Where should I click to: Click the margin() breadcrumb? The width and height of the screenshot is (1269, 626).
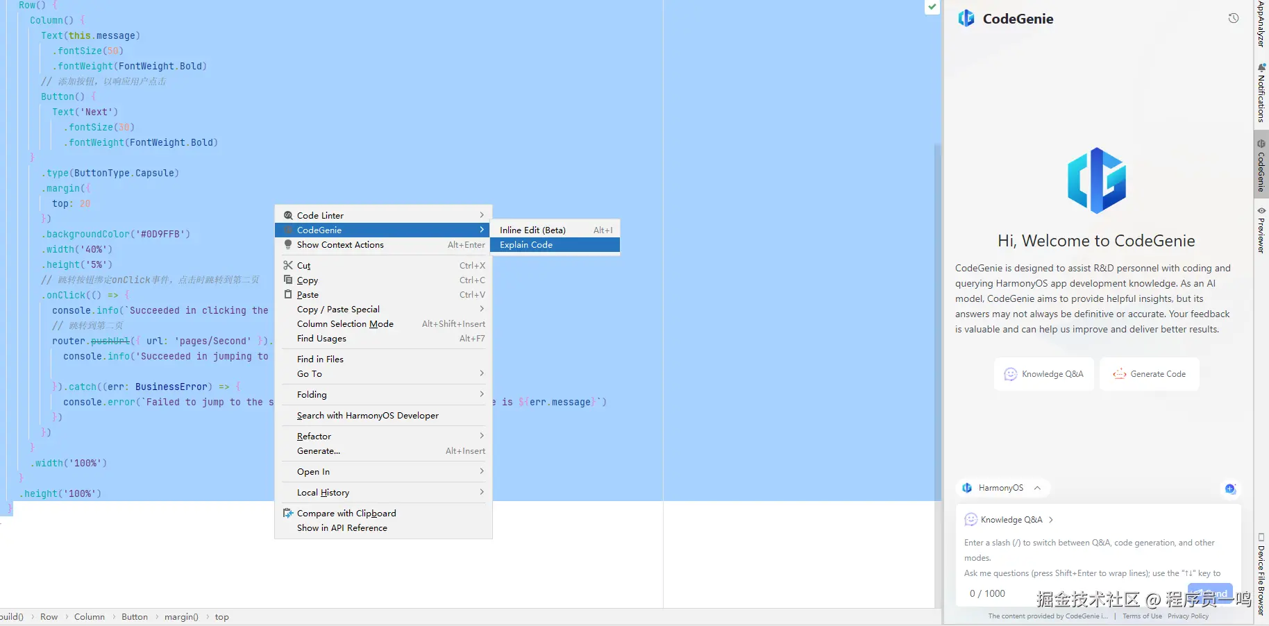(x=181, y=617)
